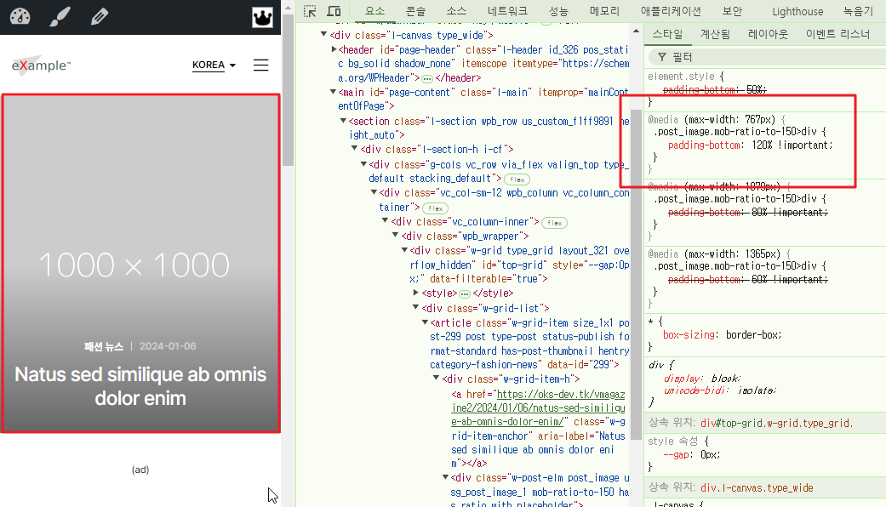The height and width of the screenshot is (507, 886).
Task: Switch to the 요소 tab
Action: coord(374,11)
